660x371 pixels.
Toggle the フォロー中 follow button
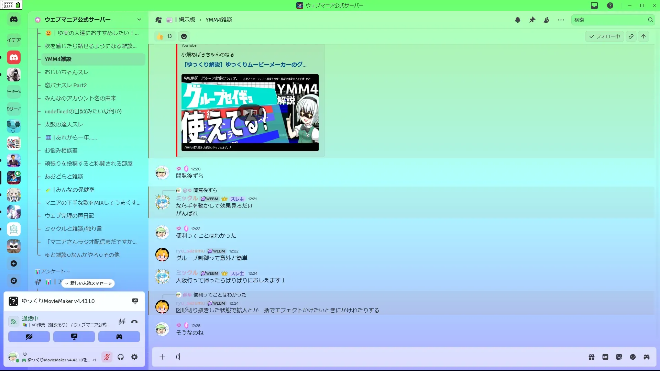tap(605, 36)
